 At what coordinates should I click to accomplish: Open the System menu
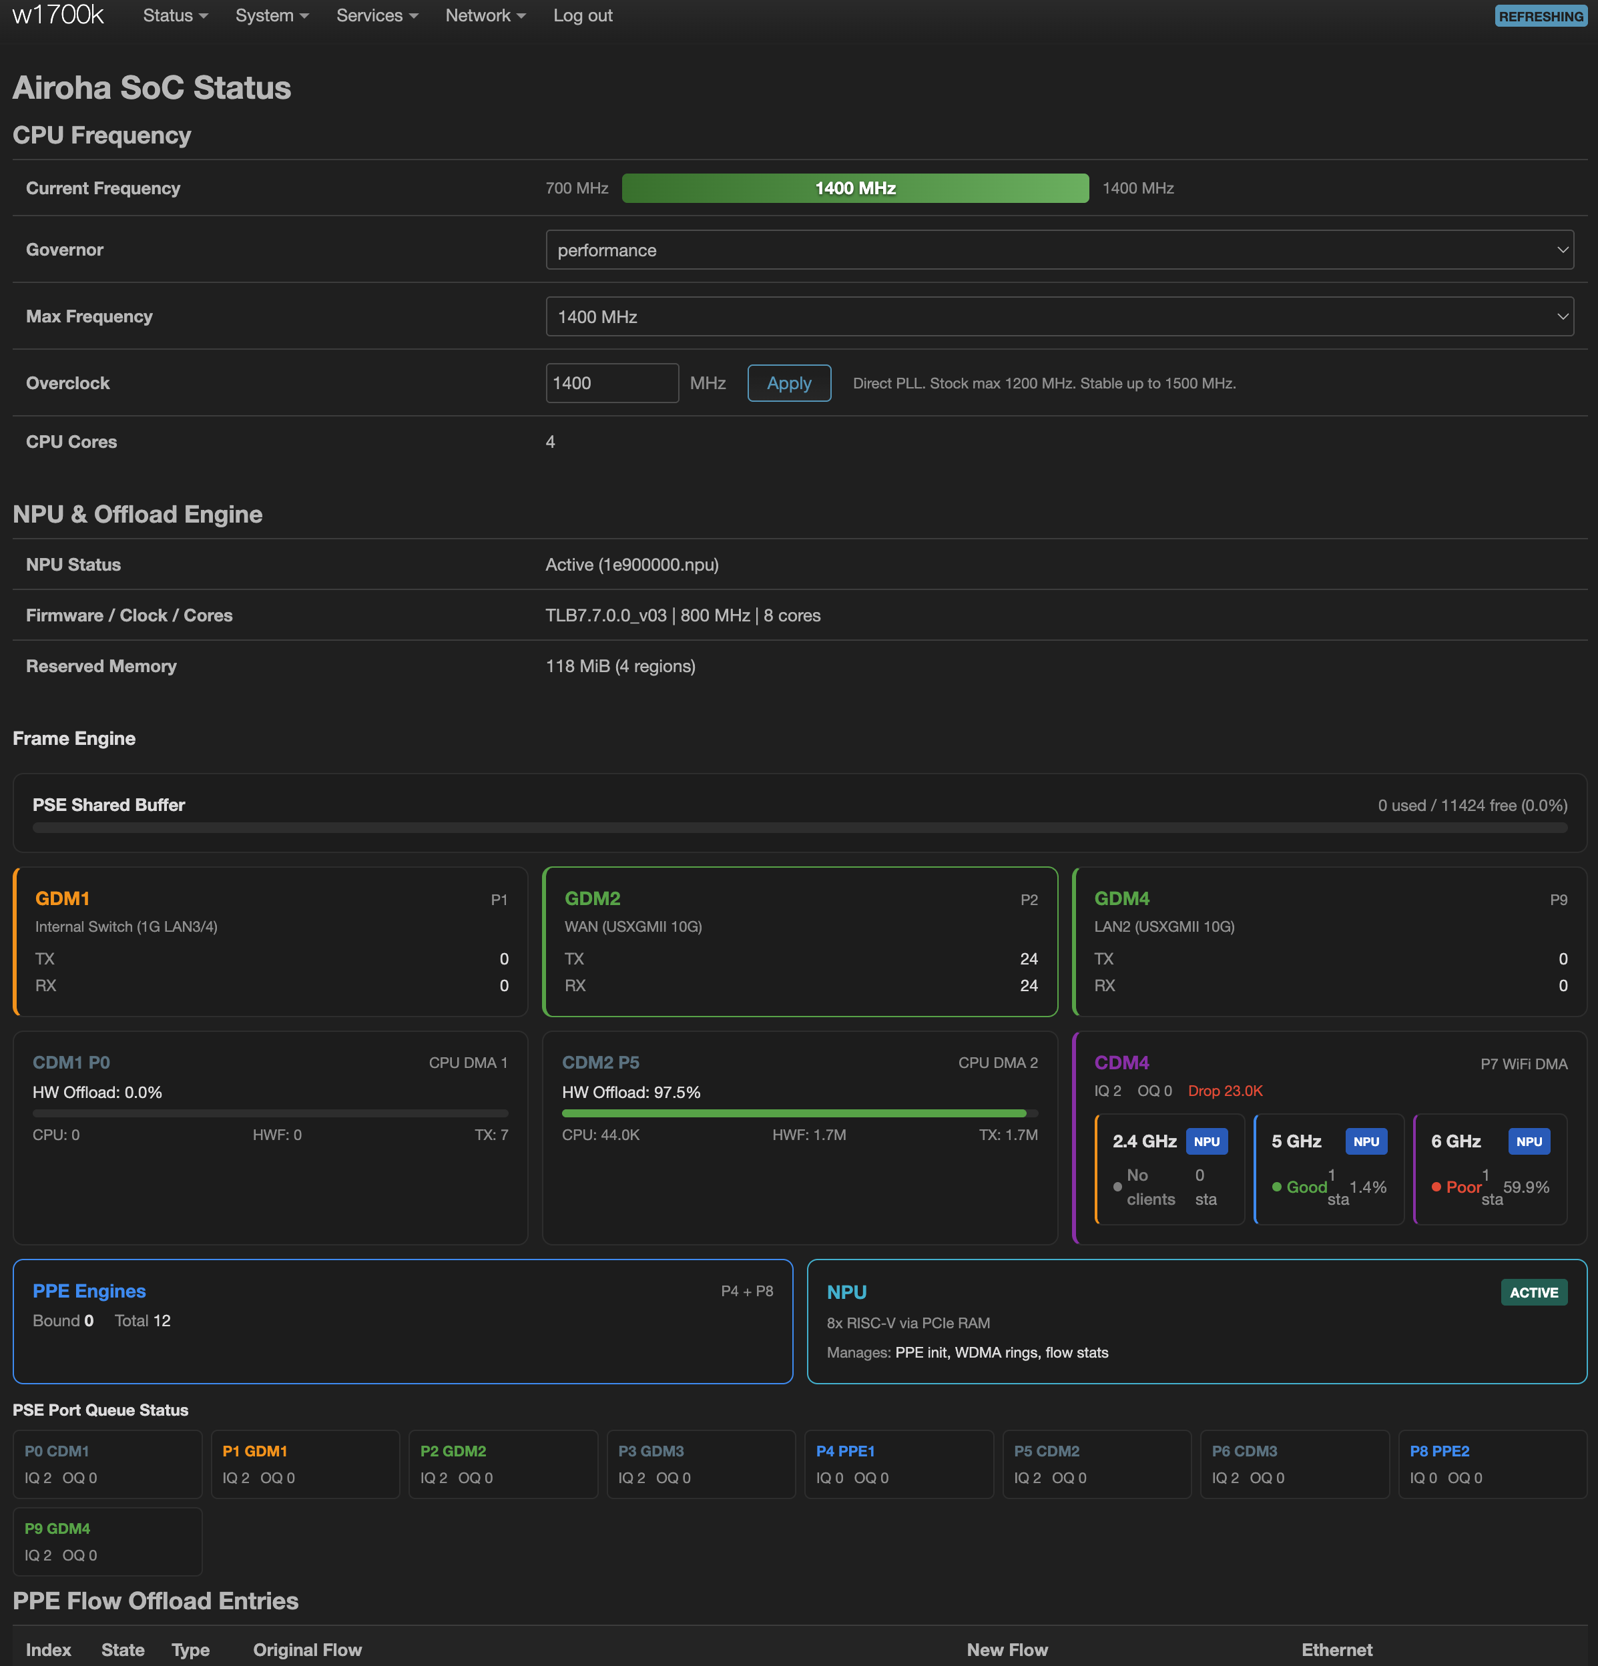pos(272,15)
